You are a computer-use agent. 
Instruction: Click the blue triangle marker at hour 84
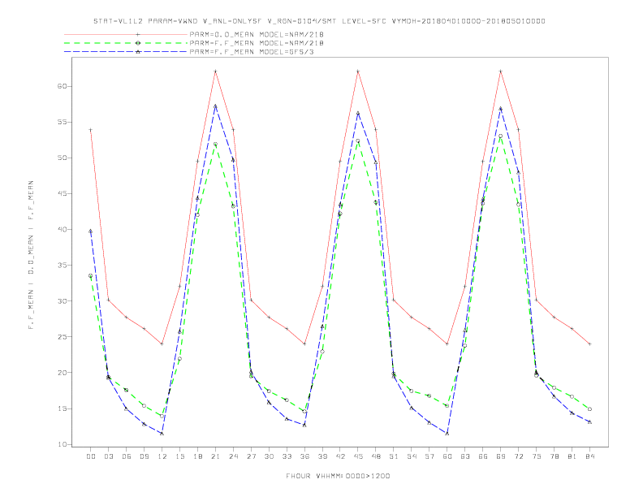pos(589,422)
